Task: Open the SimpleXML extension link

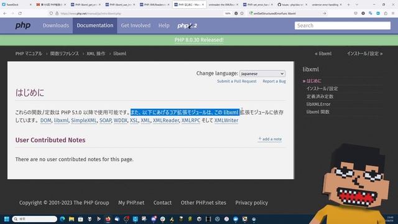Action: pos(84,120)
